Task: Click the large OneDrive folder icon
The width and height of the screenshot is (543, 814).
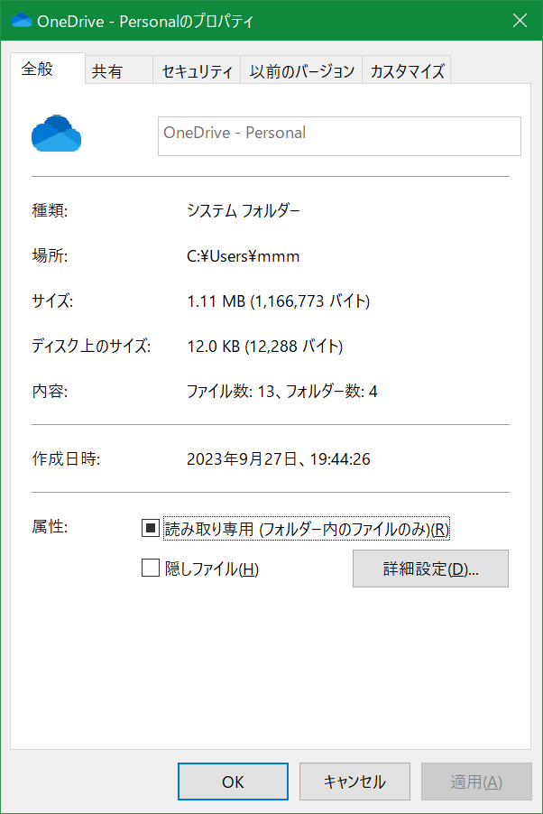Action: coord(56,134)
